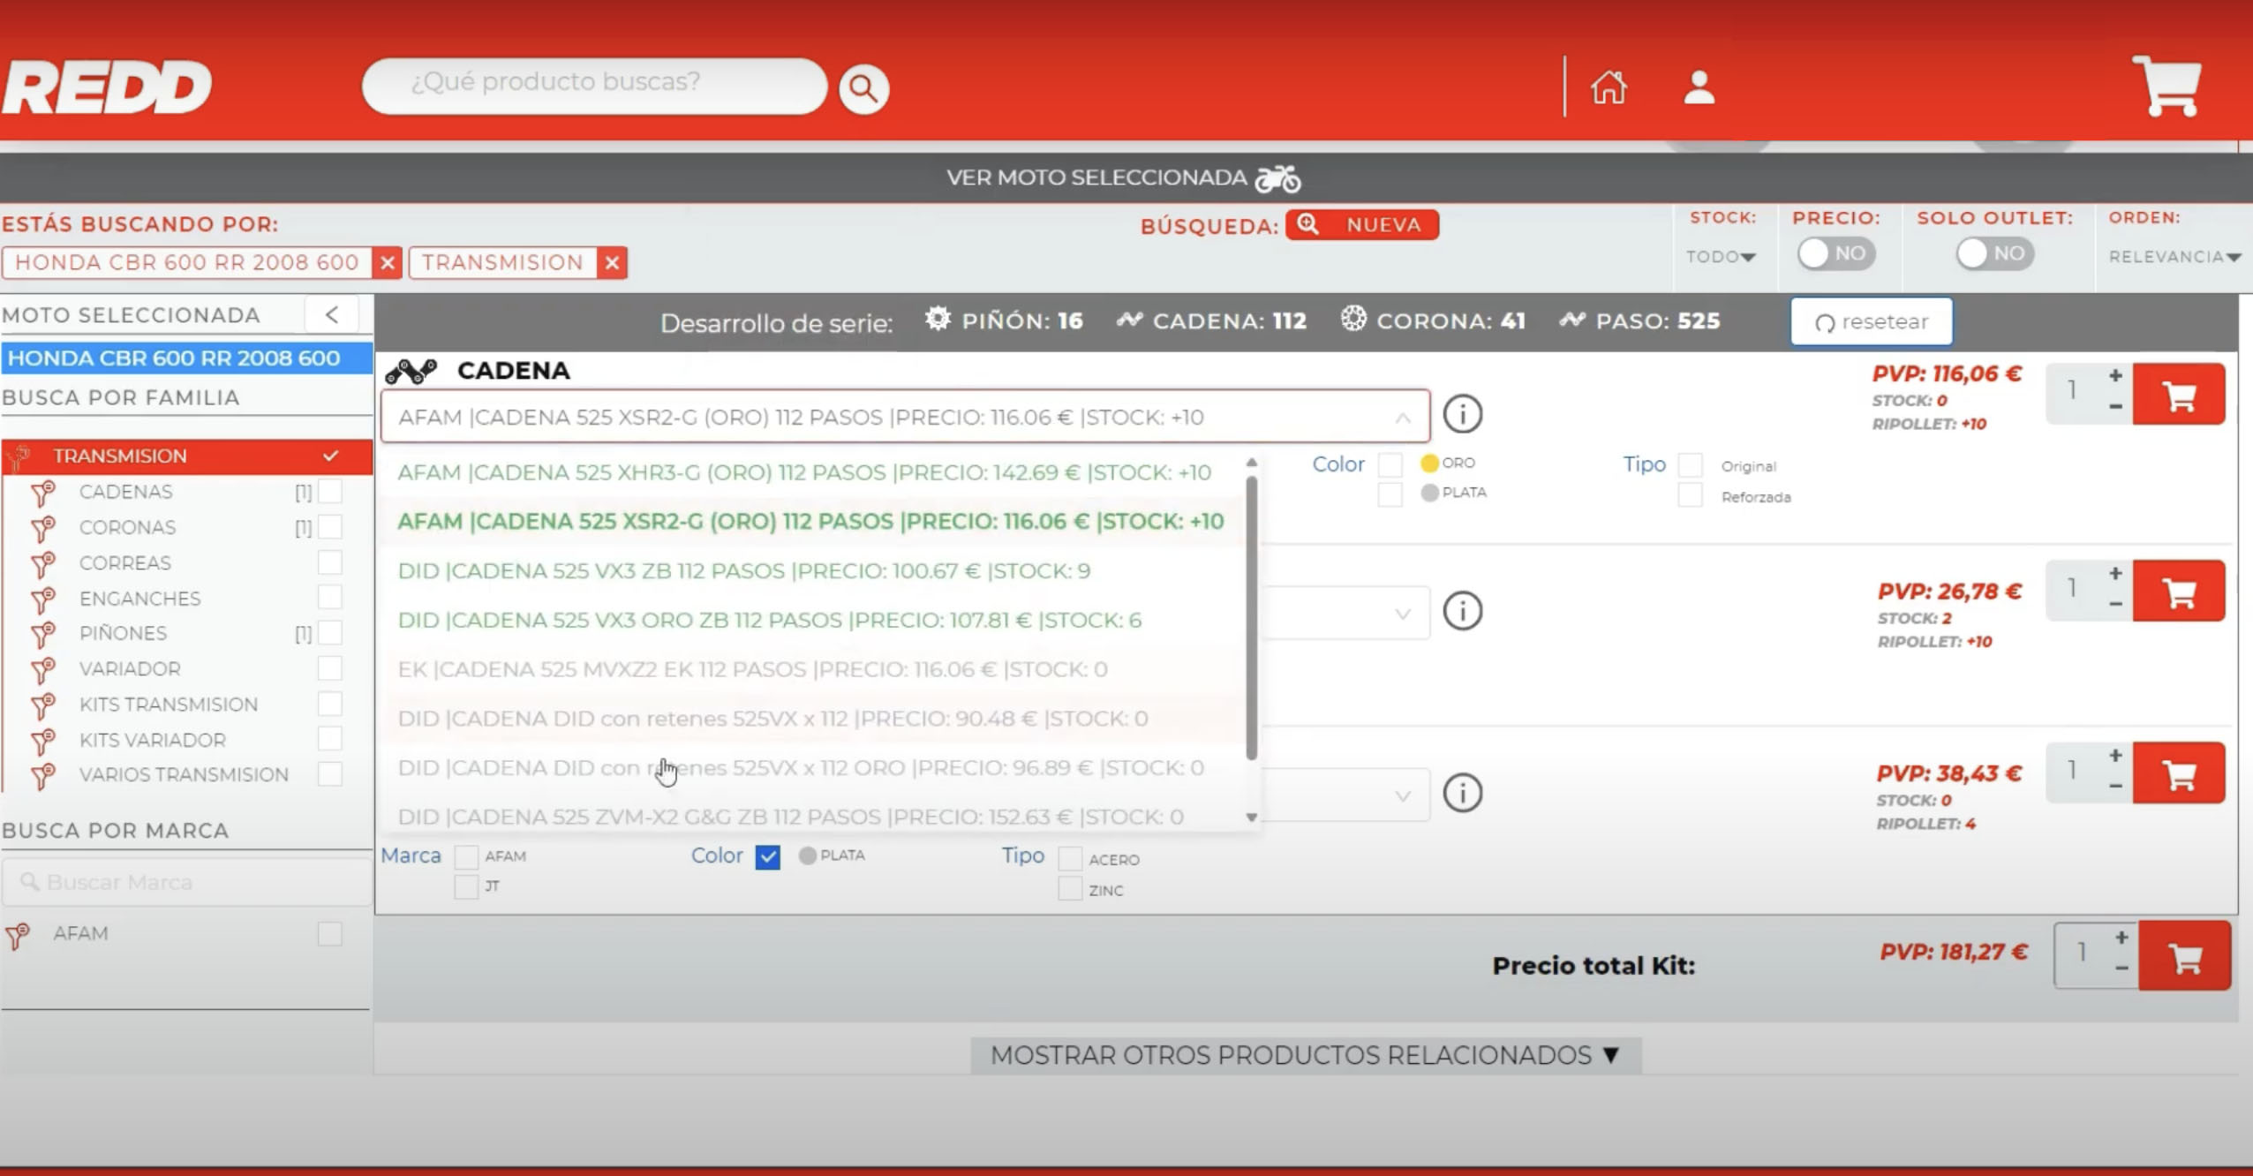This screenshot has width=2253, height=1176.
Task: Add the full 181,27 € kit to cart
Action: pyautogui.click(x=2184, y=955)
